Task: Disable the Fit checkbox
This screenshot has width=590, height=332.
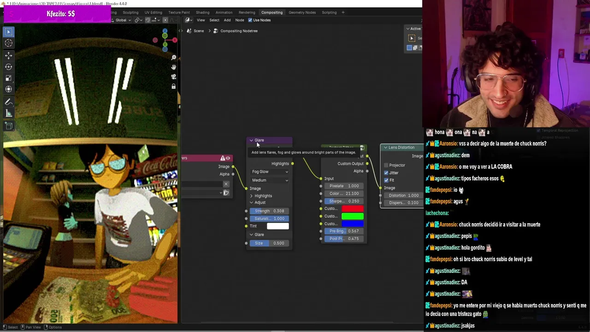Action: pyautogui.click(x=386, y=180)
